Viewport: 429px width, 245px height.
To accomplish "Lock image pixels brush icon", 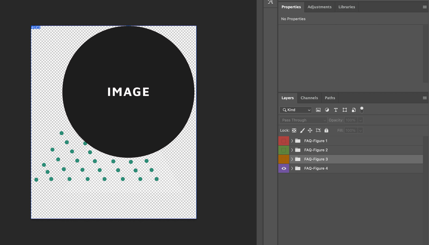I will 302,130.
